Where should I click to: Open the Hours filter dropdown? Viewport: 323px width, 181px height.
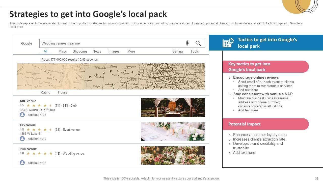click(x=62, y=92)
